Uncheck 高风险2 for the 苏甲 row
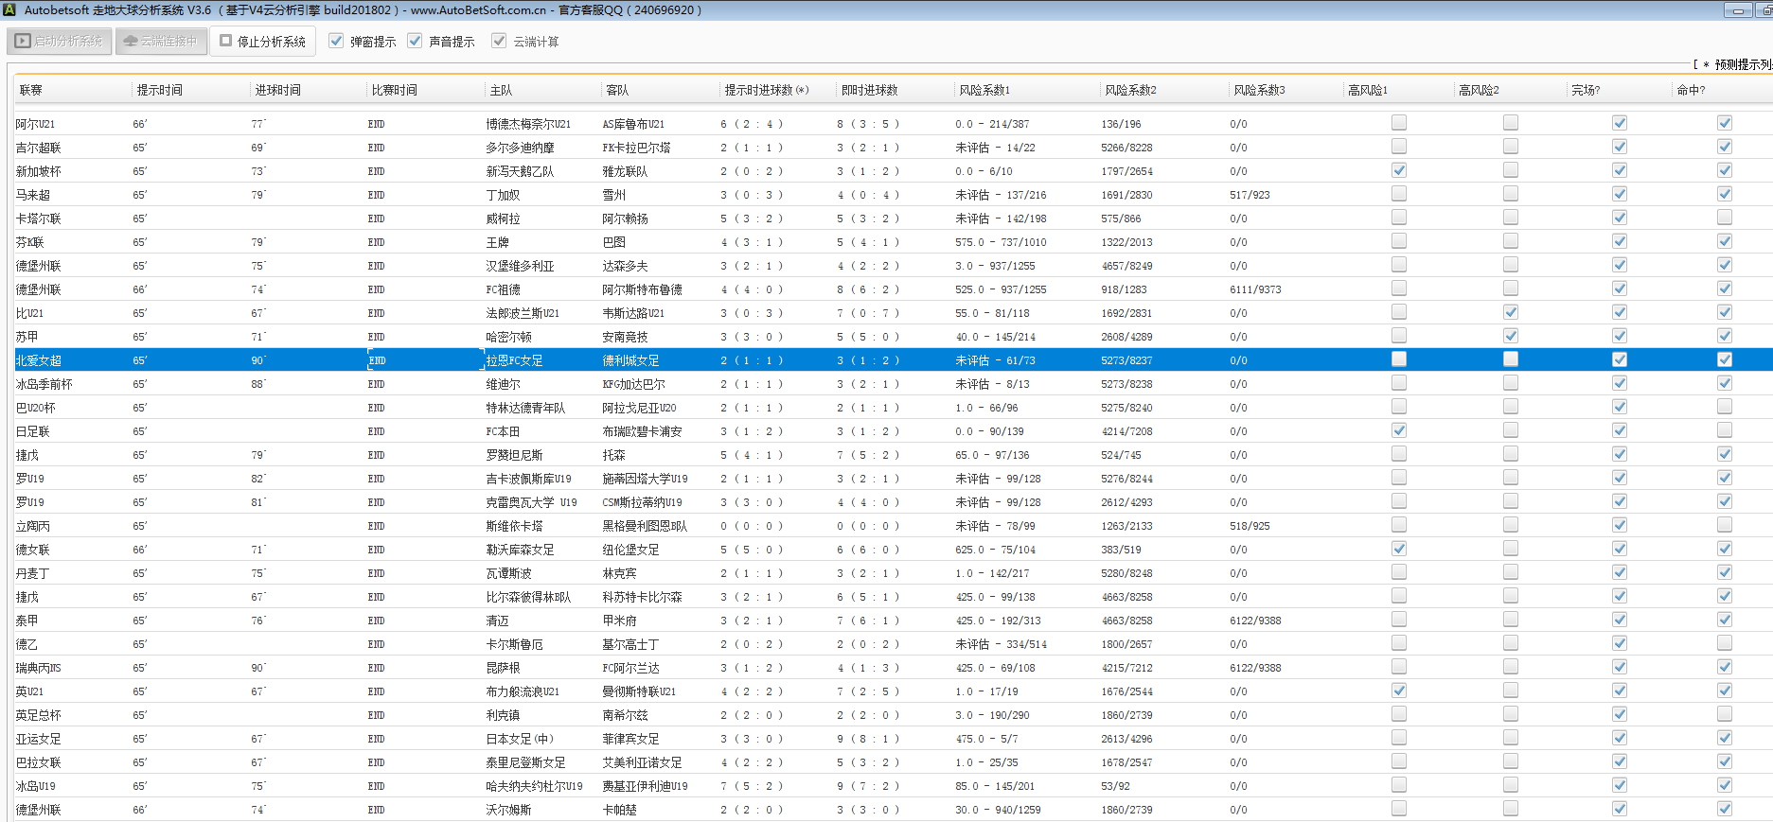 click(1511, 336)
